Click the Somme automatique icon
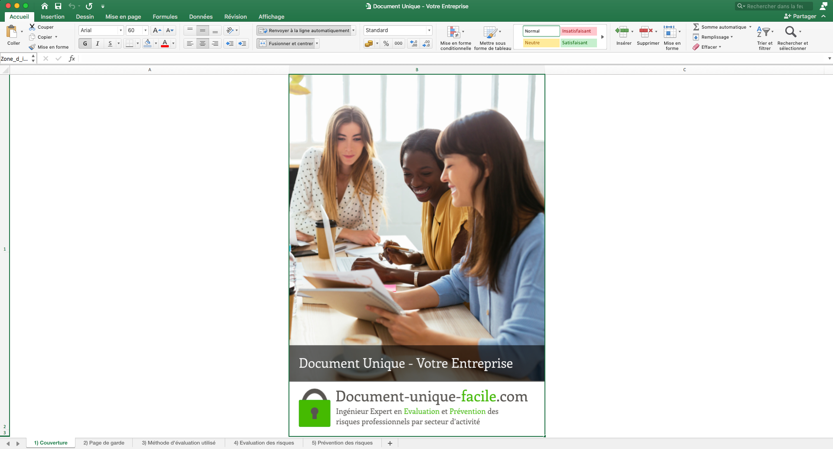The height and width of the screenshot is (449, 833). 697,27
